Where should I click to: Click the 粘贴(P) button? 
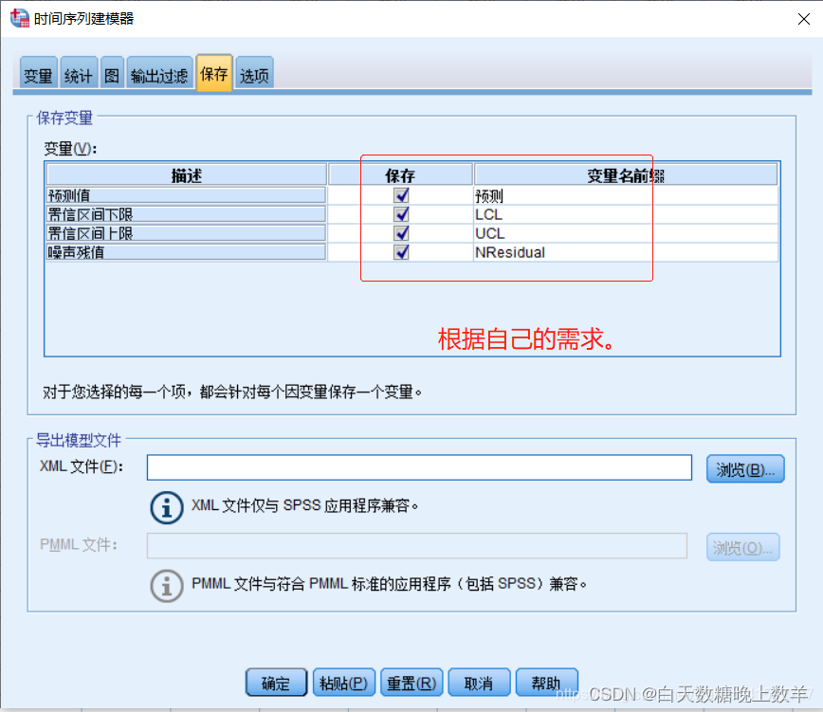(x=343, y=683)
